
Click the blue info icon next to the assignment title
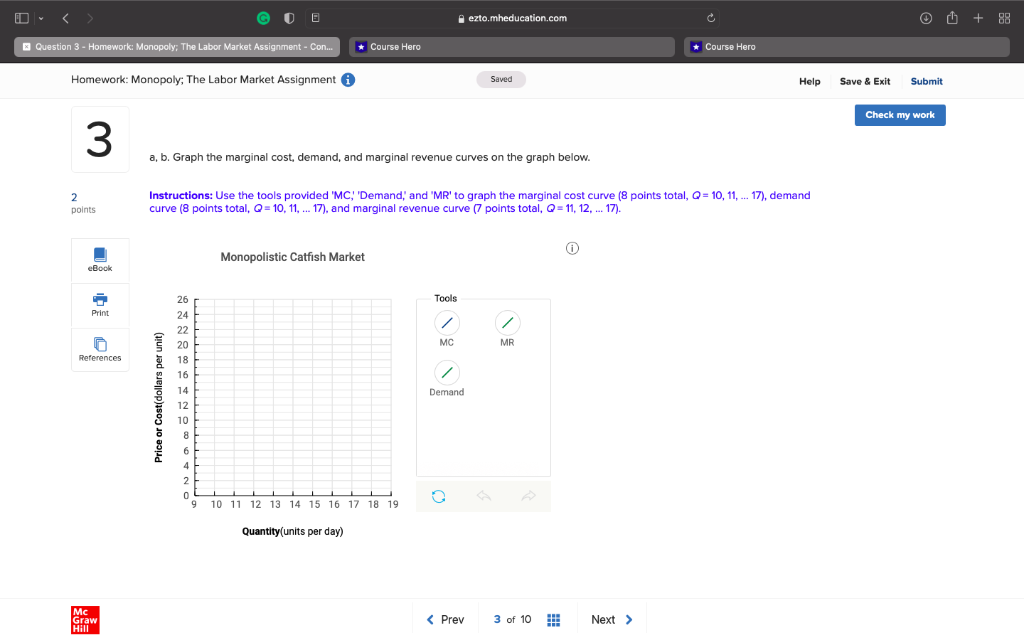click(x=348, y=80)
